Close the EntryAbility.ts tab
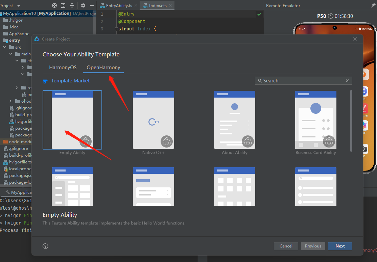The width and height of the screenshot is (377, 262). point(136,5)
